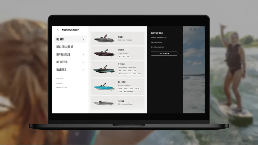Open Design a Boat menu item
This screenshot has width=258, height=145.
point(65,47)
